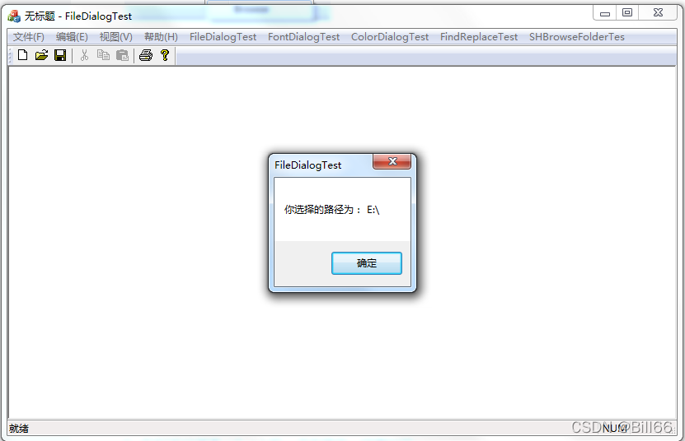Select the FileDialogTest menu item
The image size is (685, 441).
click(x=223, y=37)
